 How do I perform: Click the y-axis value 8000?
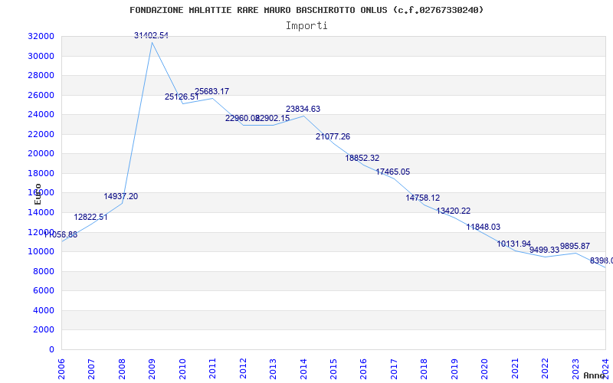tap(43, 271)
